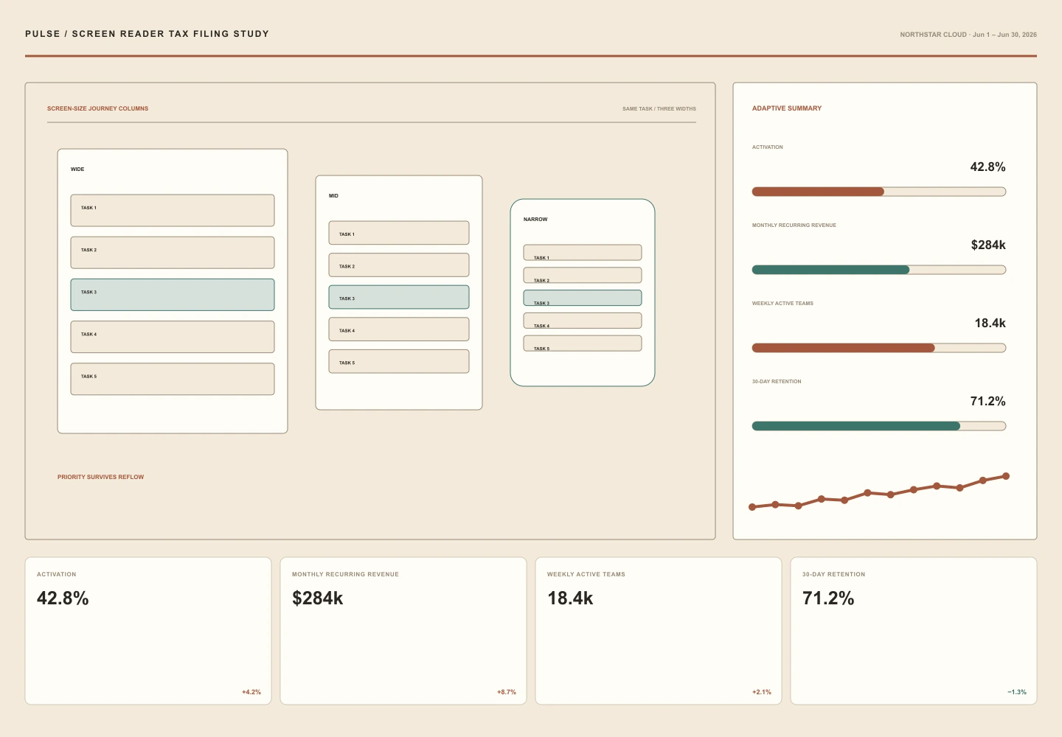Click the 71.2% value in Adaptive Summary
The image size is (1062, 737).
[x=988, y=402]
